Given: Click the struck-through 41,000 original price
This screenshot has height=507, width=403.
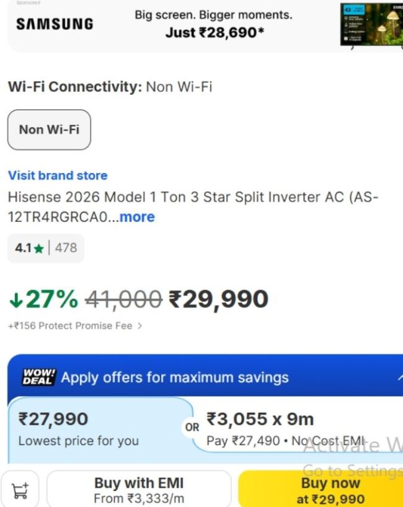Looking at the screenshot, I should [123, 300].
